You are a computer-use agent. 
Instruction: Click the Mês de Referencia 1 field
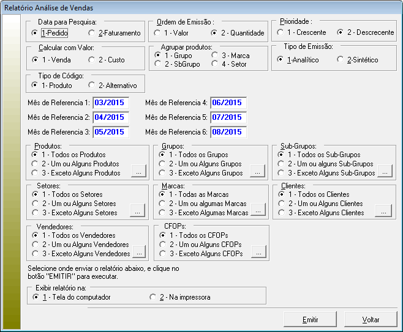click(x=110, y=103)
